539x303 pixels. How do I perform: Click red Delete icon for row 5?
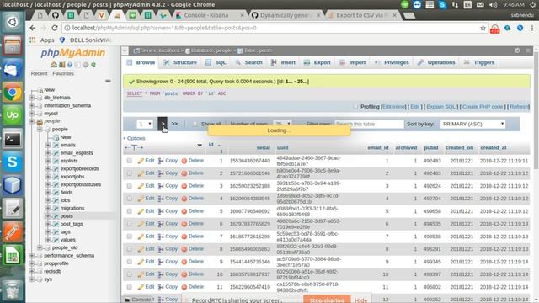184,211
